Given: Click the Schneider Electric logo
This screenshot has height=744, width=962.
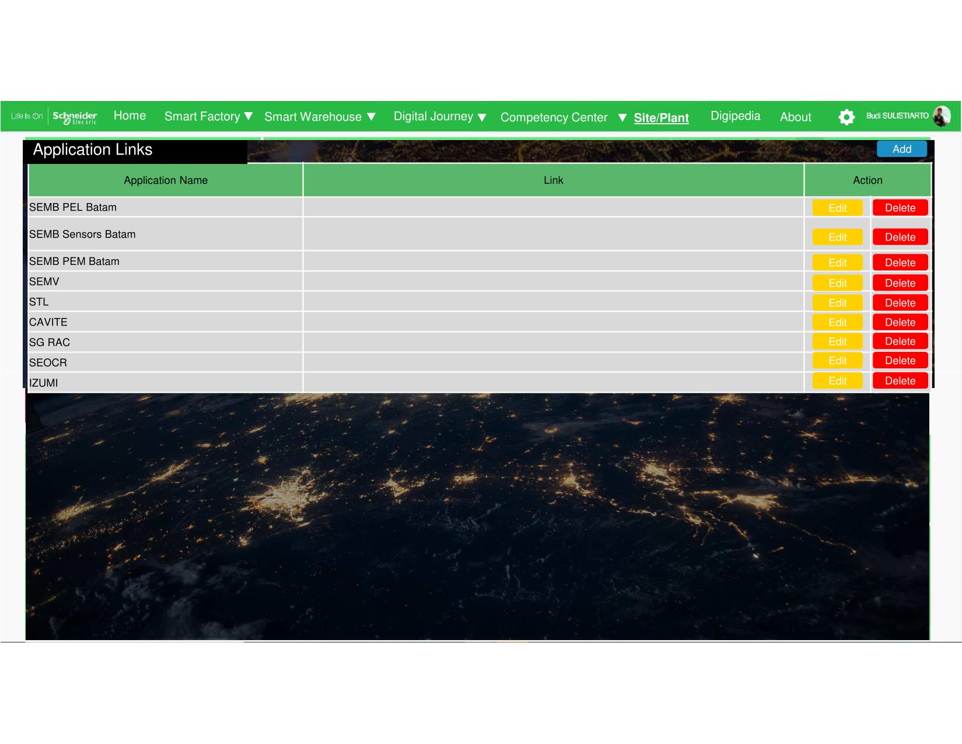Looking at the screenshot, I should (x=75, y=117).
